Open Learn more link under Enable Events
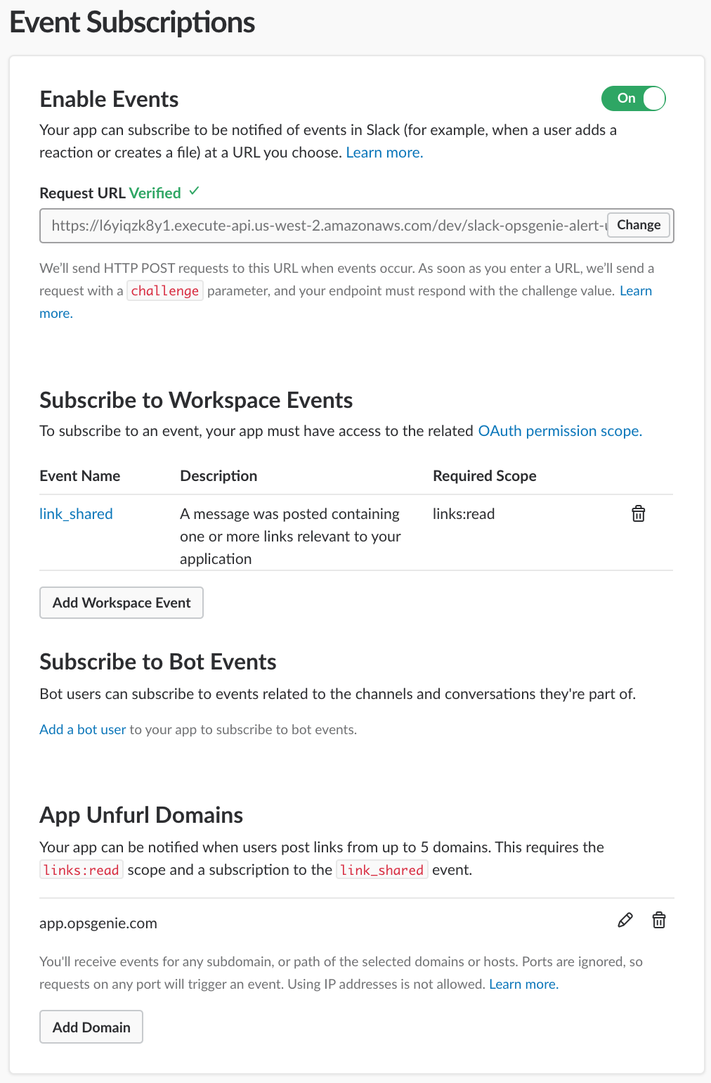Screen dimensions: 711x1083 [384, 153]
